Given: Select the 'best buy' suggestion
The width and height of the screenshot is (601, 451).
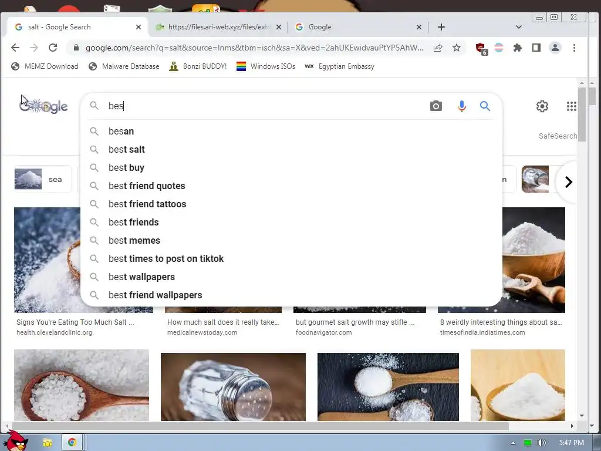Looking at the screenshot, I should 291,167.
